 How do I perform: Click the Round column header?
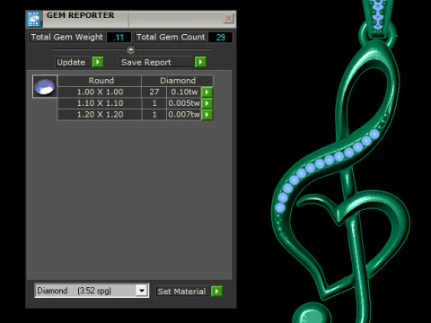click(100, 81)
